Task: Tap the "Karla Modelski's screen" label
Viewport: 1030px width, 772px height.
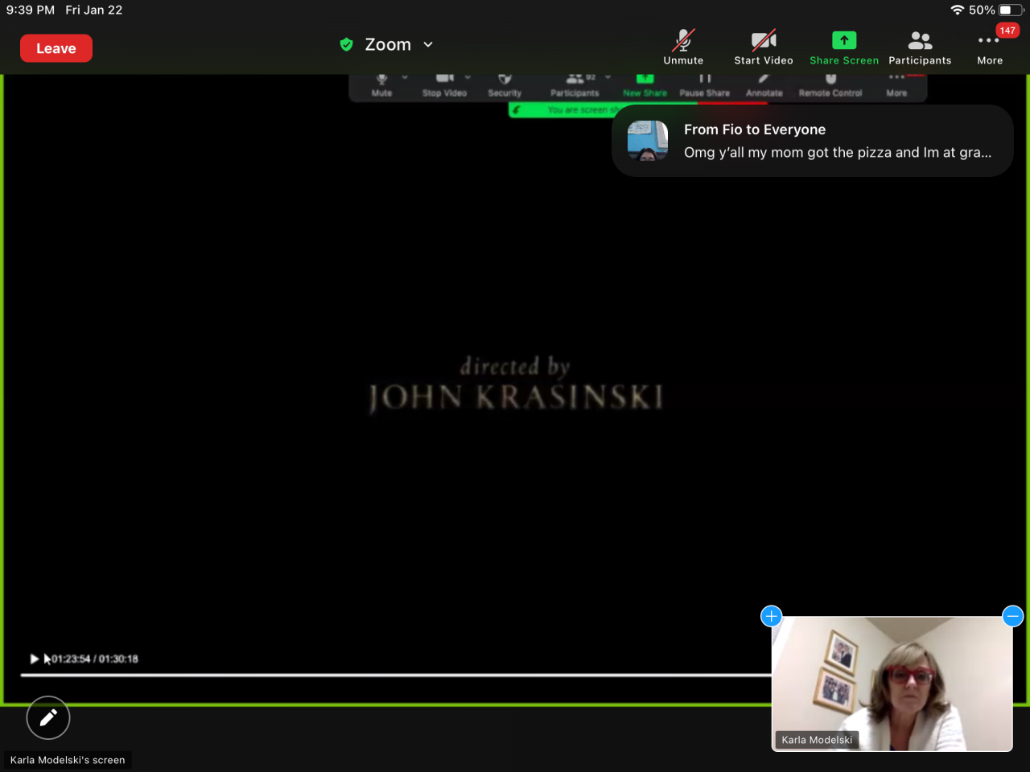Action: point(68,760)
